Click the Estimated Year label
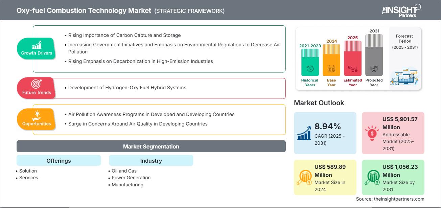Screen dimensions: 441x208 (353, 83)
